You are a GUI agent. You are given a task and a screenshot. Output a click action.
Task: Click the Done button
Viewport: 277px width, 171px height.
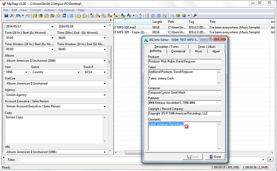(215, 157)
